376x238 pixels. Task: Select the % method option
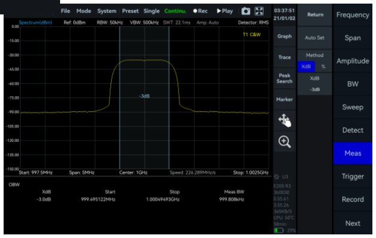(323, 67)
